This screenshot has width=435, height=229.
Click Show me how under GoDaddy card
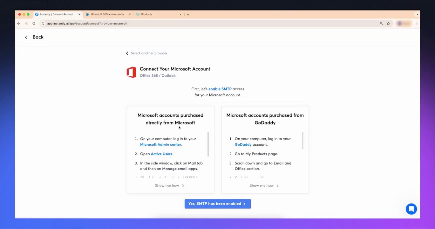coord(264,186)
